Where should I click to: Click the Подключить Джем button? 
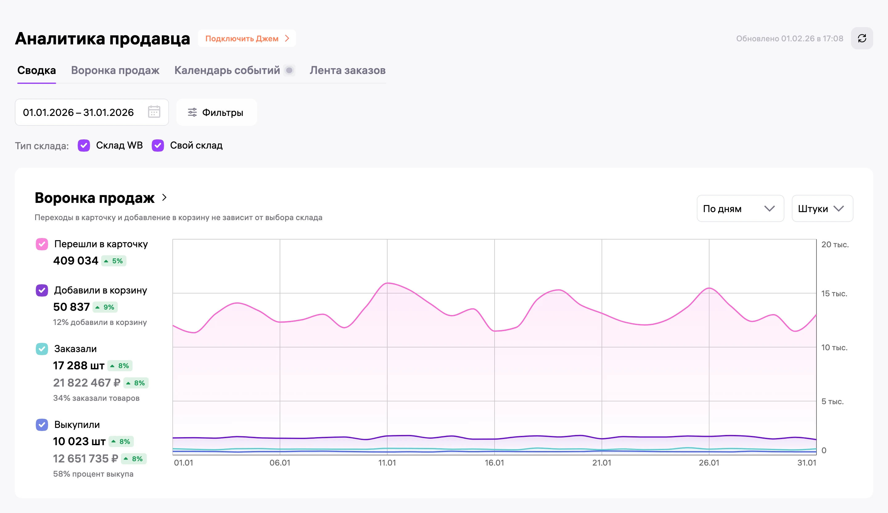pos(247,39)
